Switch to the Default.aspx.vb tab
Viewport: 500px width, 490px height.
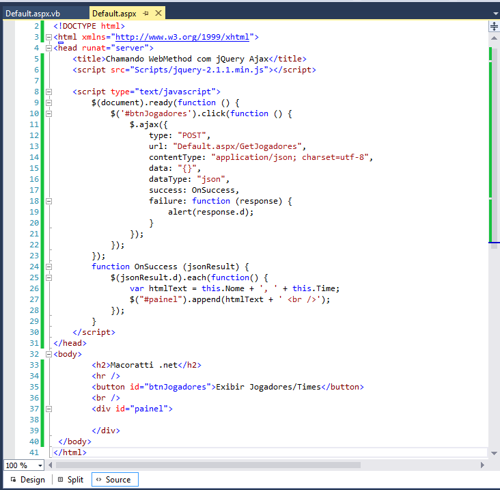[33, 14]
